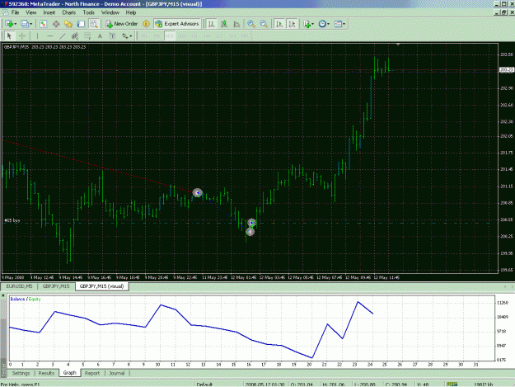Open the Help menu
The image size is (515, 387).
pos(131,12)
